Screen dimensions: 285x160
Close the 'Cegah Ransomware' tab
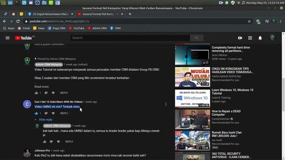click(72, 14)
